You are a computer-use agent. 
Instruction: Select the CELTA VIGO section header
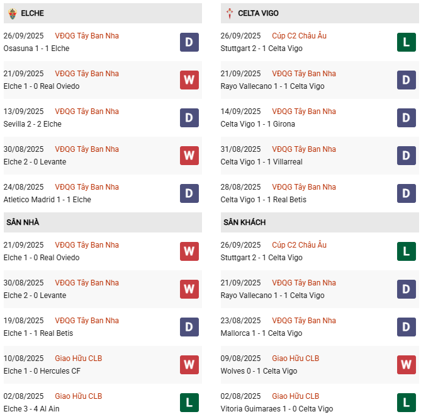coord(258,13)
